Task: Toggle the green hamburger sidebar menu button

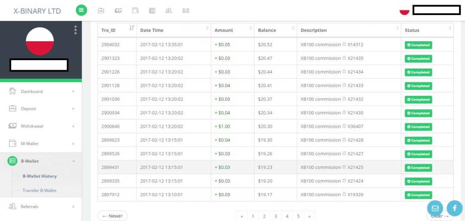Action: (x=81, y=11)
